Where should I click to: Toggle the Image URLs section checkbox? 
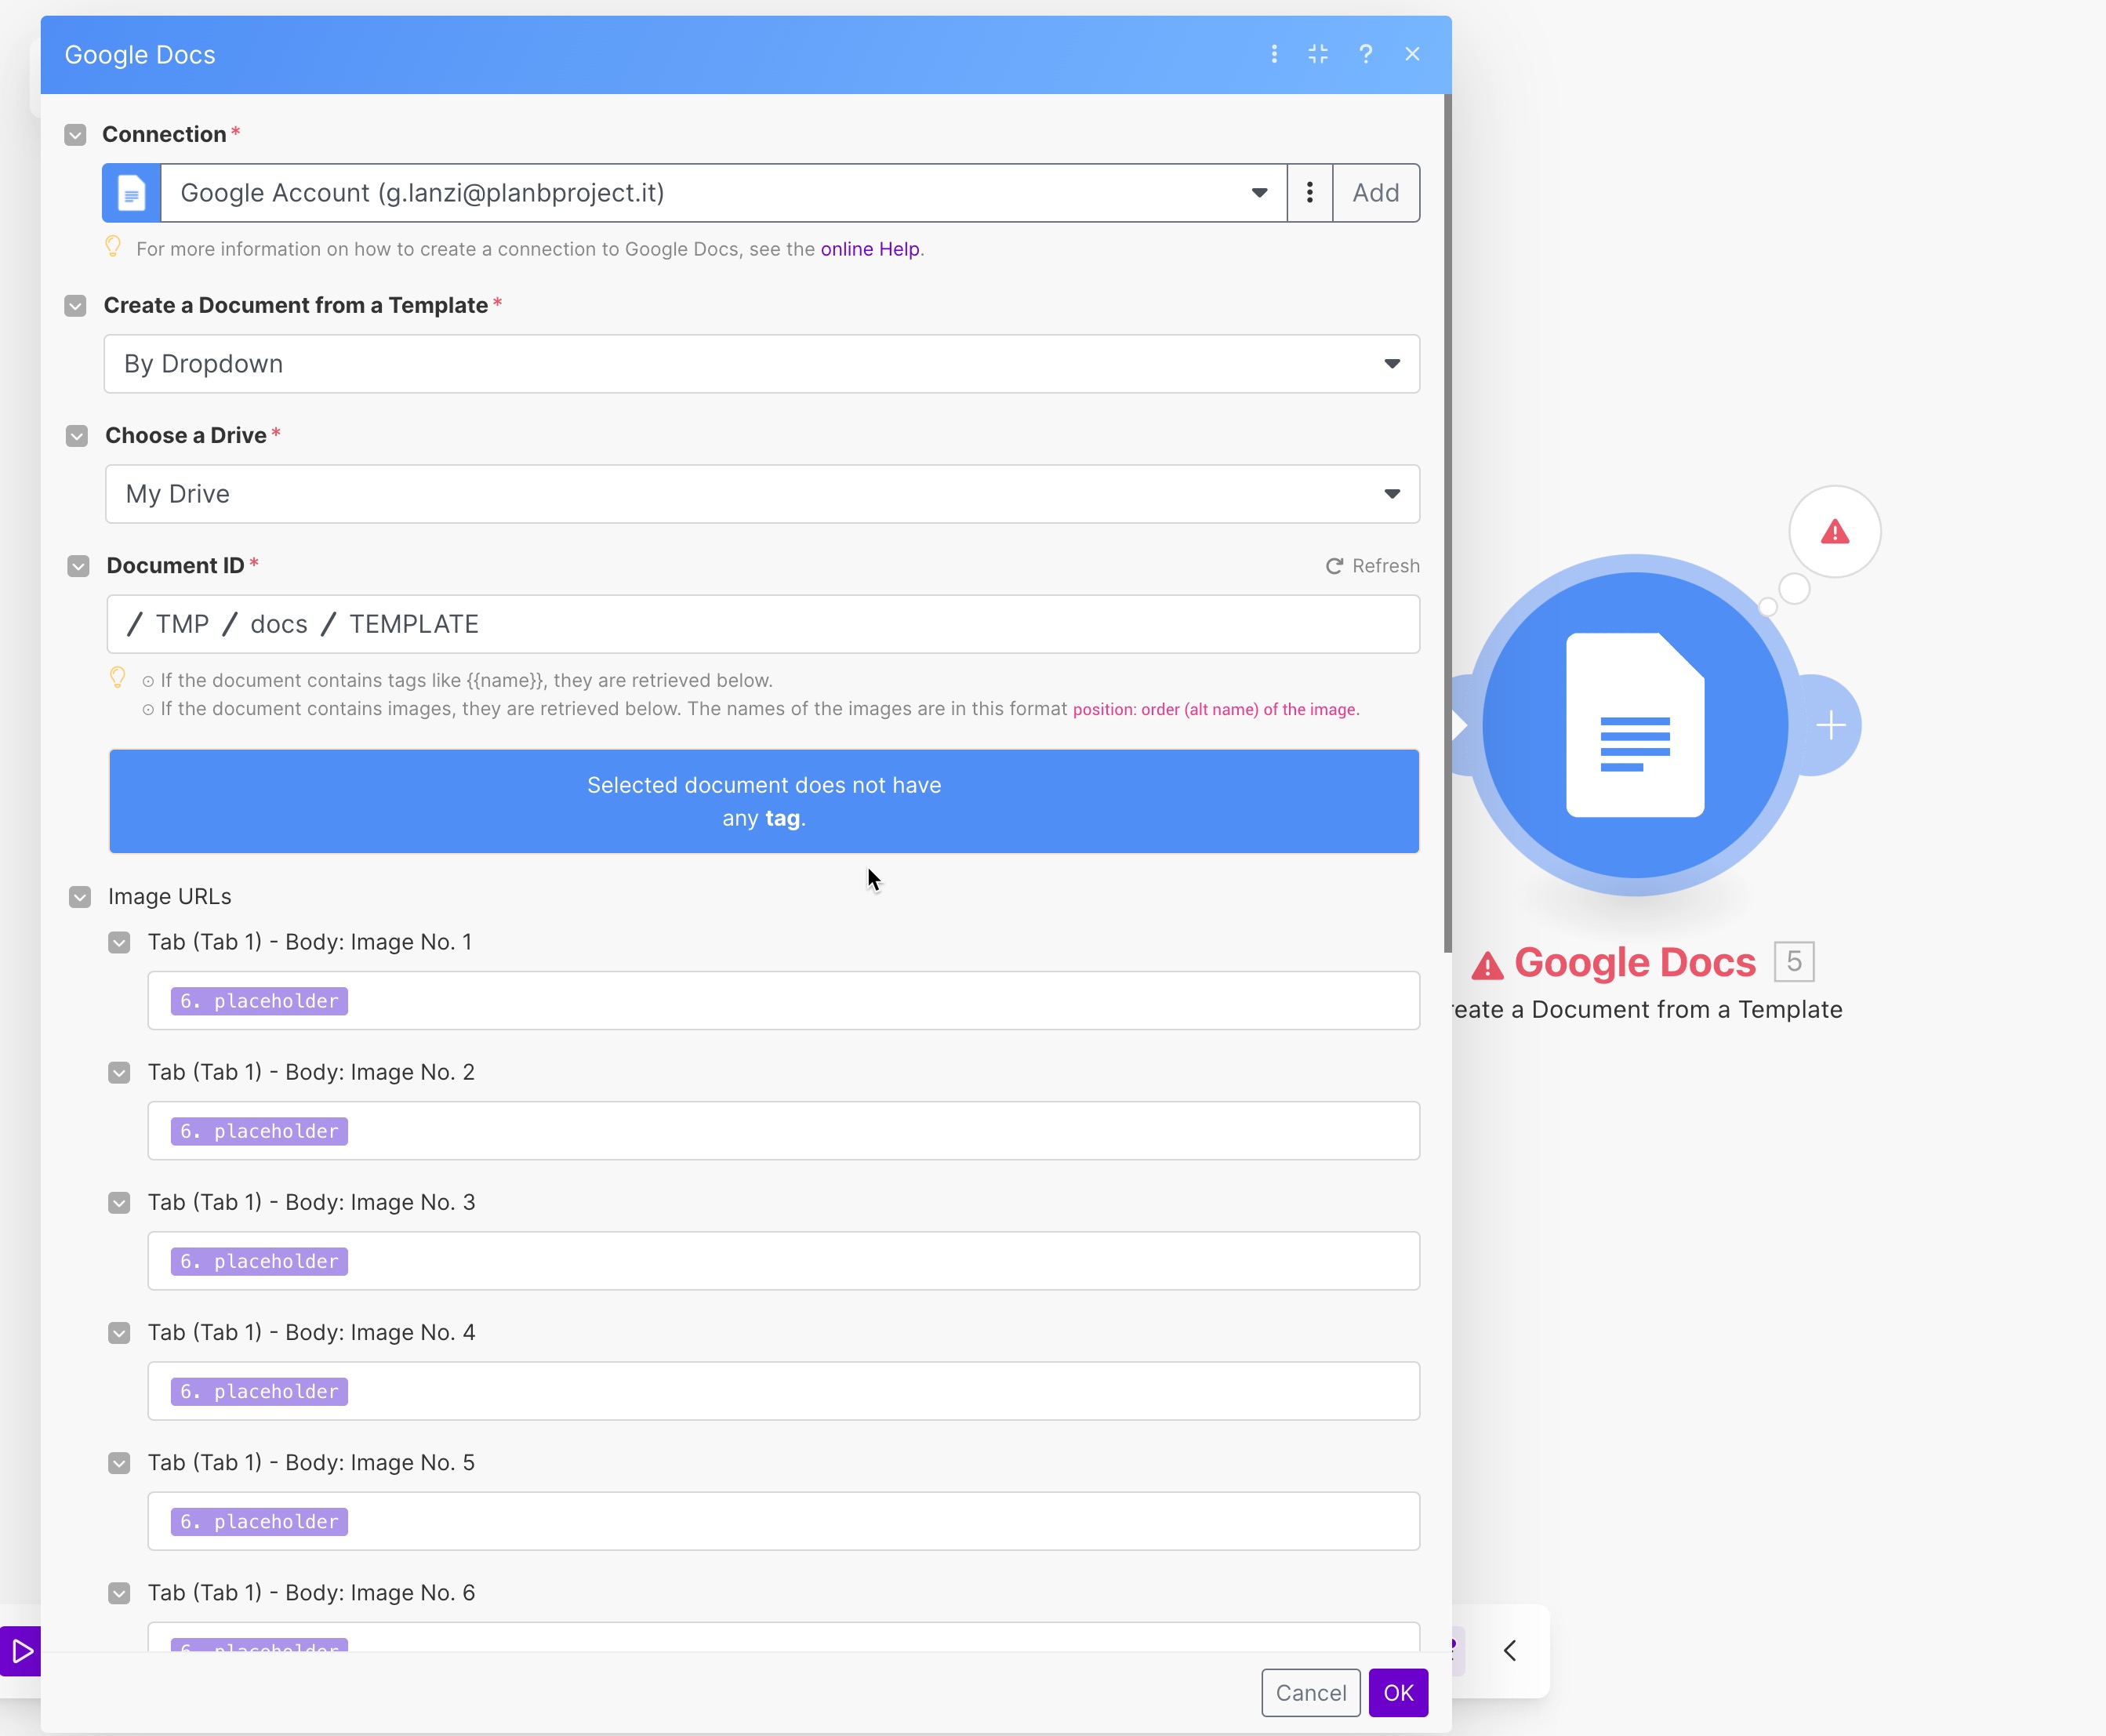click(80, 897)
